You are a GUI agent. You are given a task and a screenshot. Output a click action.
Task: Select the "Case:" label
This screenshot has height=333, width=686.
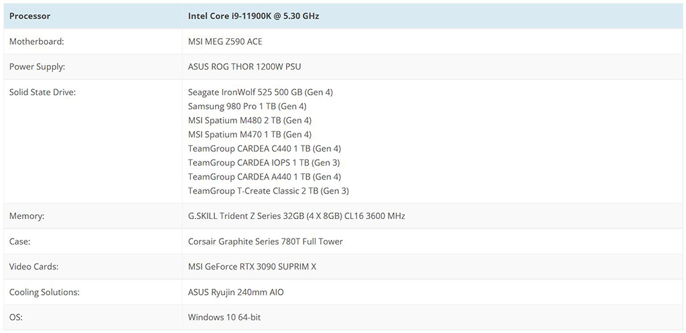coord(19,242)
